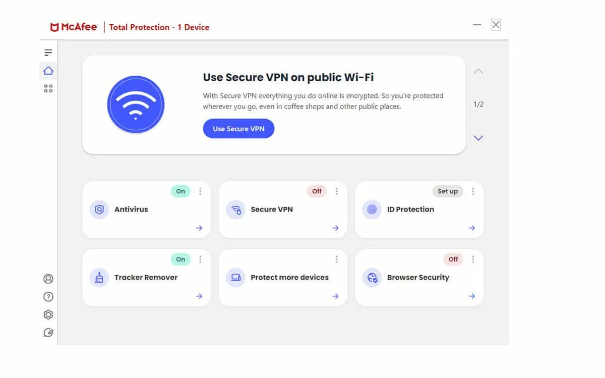Click the Secure VPN wifi icon
The height and width of the screenshot is (378, 605).
pyautogui.click(x=235, y=209)
